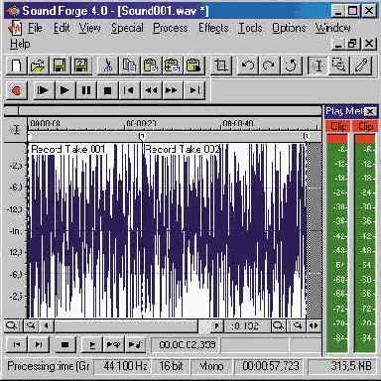Click the horizontal scrollbar right arrow
The image size is (381, 381).
pos(216,326)
